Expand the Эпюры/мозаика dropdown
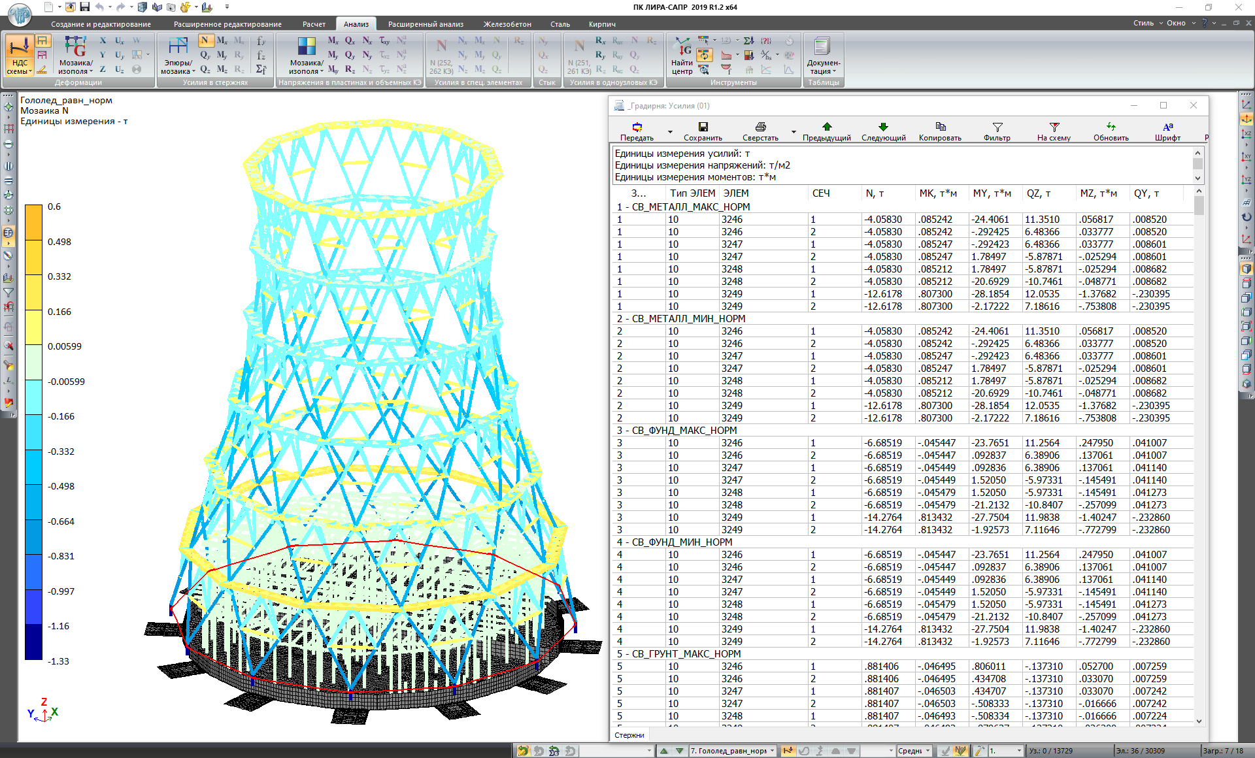1255x758 pixels. (x=193, y=72)
